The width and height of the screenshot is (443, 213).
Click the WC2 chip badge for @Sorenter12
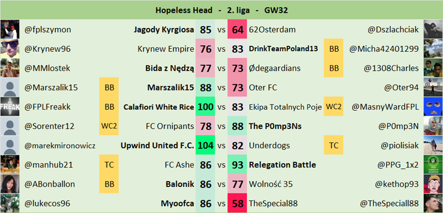click(x=109, y=126)
